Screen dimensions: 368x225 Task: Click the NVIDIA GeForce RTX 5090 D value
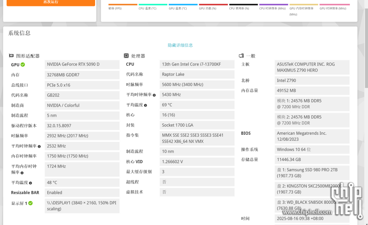tap(82, 64)
